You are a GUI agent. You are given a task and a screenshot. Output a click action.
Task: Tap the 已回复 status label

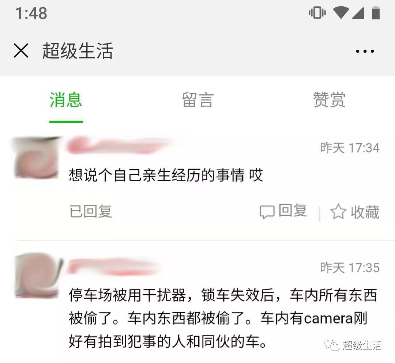click(90, 211)
